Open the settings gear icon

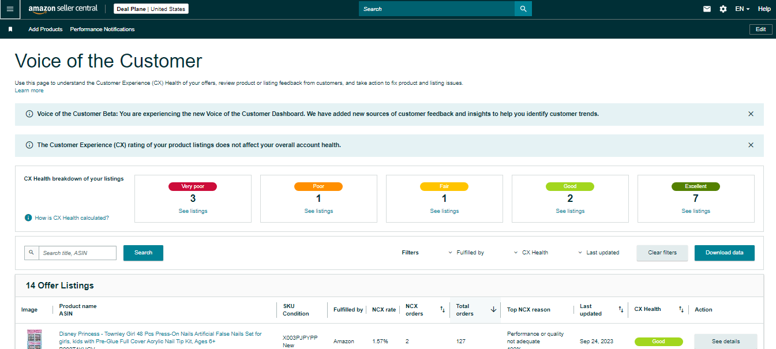(x=723, y=9)
